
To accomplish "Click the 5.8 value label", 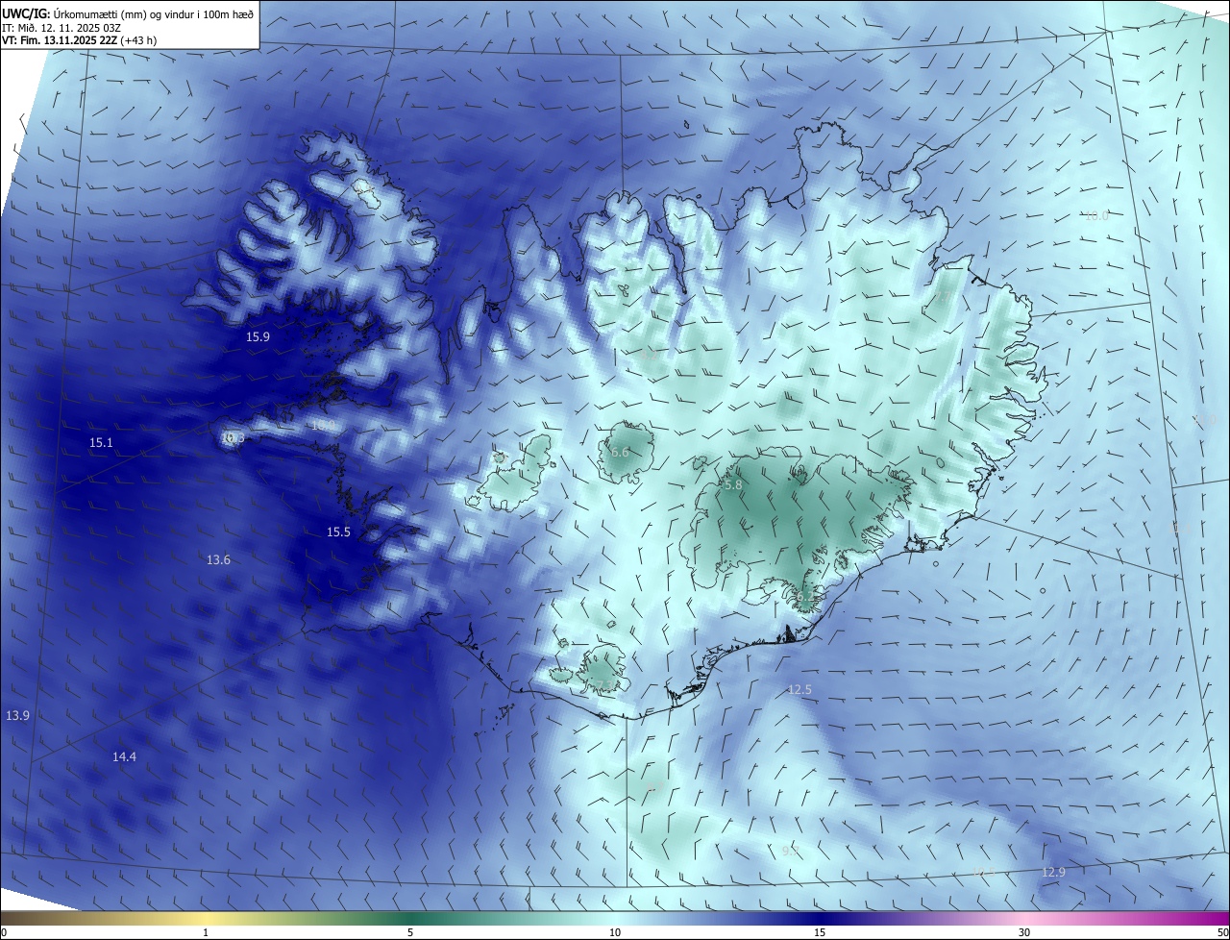I will (x=733, y=486).
